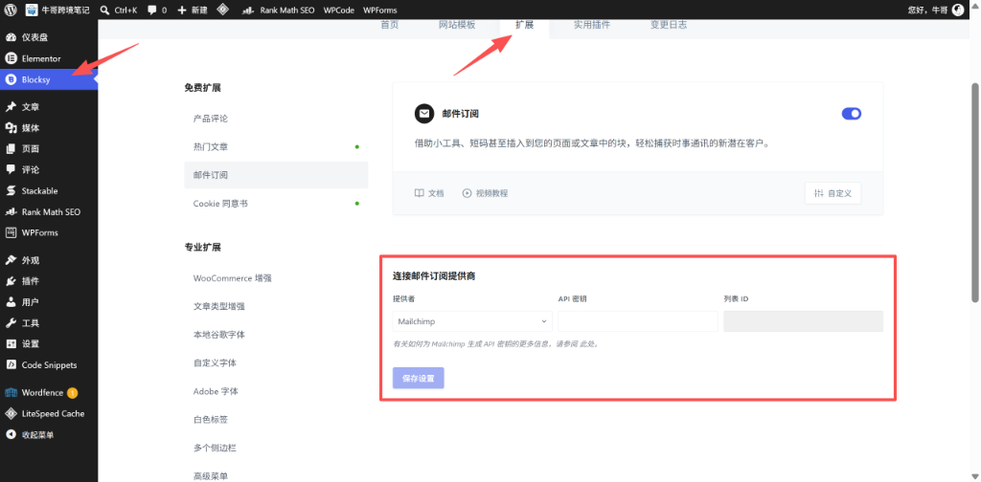Select 高级菜单 extension

pyautogui.click(x=276, y=475)
